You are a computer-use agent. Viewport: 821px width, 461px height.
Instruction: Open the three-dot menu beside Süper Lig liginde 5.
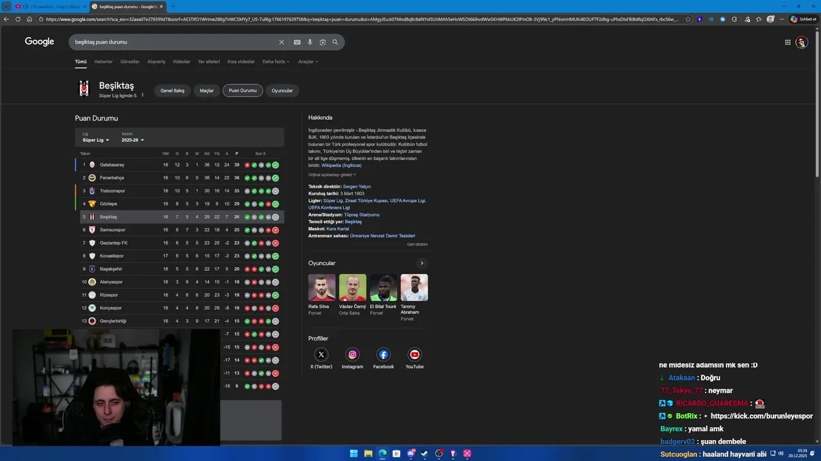(x=142, y=95)
